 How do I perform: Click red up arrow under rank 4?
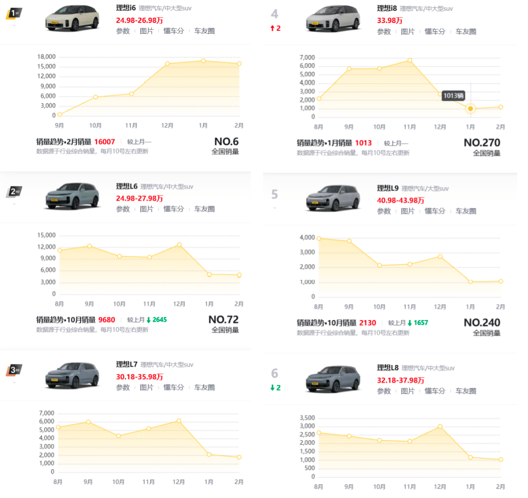272,28
